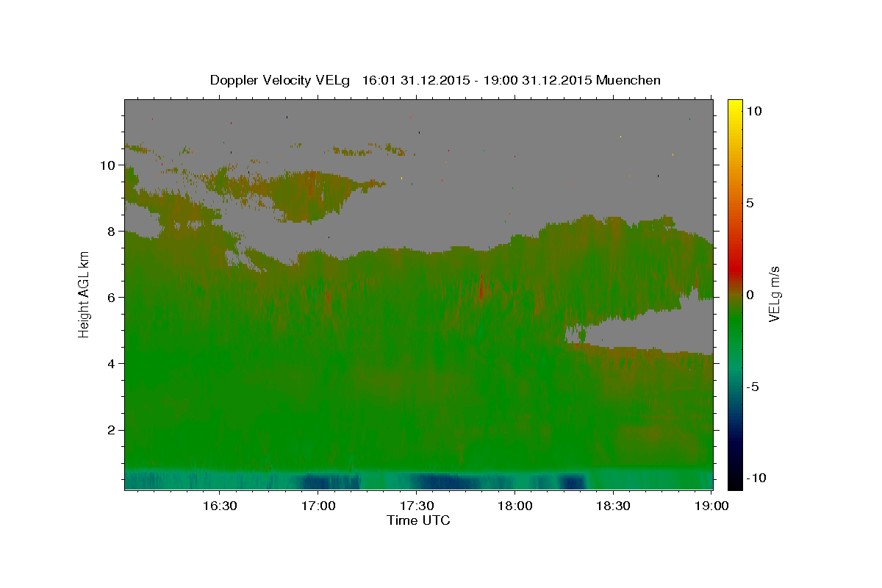This screenshot has width=882, height=588.
Task: Click the colorbar value -10 label
Action: [755, 478]
